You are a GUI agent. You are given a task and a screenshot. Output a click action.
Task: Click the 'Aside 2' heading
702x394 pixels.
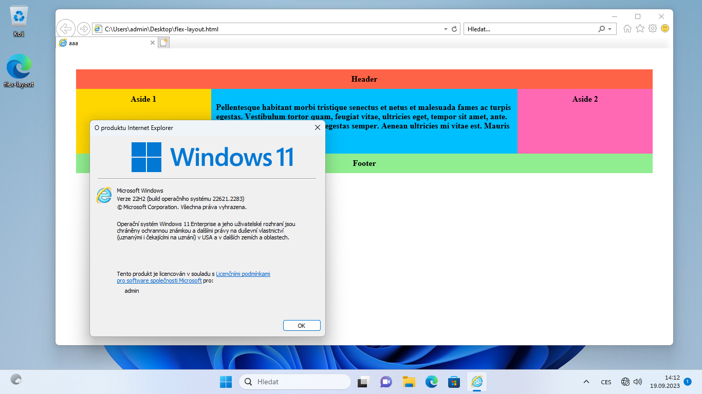click(585, 99)
